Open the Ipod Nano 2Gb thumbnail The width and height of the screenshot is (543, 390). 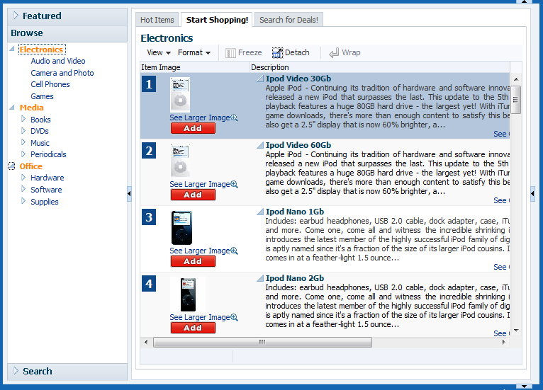pyautogui.click(x=188, y=294)
